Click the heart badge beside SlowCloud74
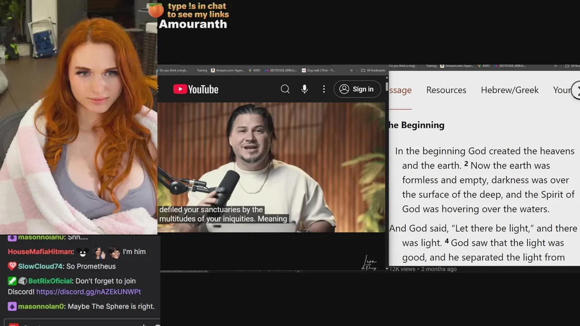The width and height of the screenshot is (580, 326). point(12,266)
